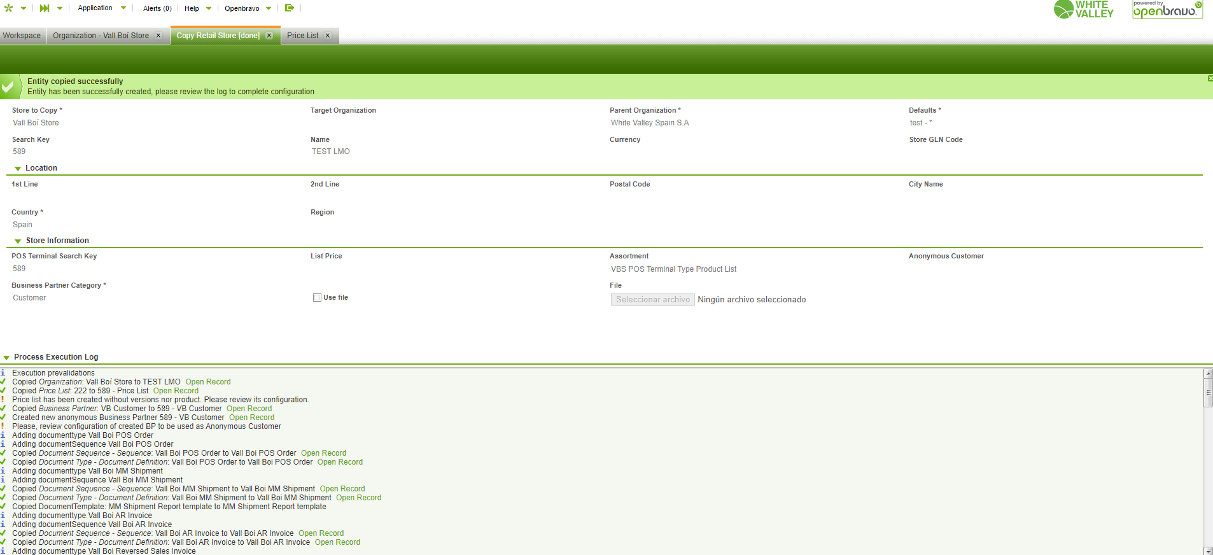
Task: Open the Quick Launch fast-forward icon
Action: (x=45, y=8)
